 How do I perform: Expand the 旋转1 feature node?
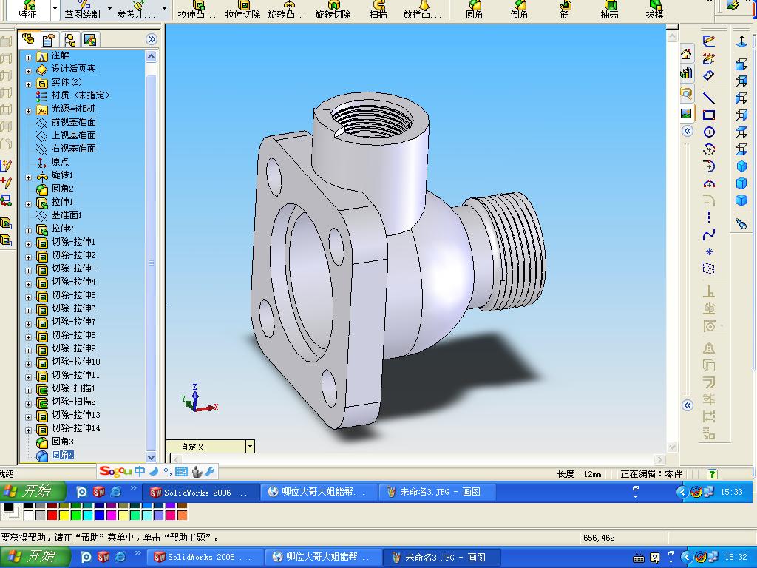(29, 177)
